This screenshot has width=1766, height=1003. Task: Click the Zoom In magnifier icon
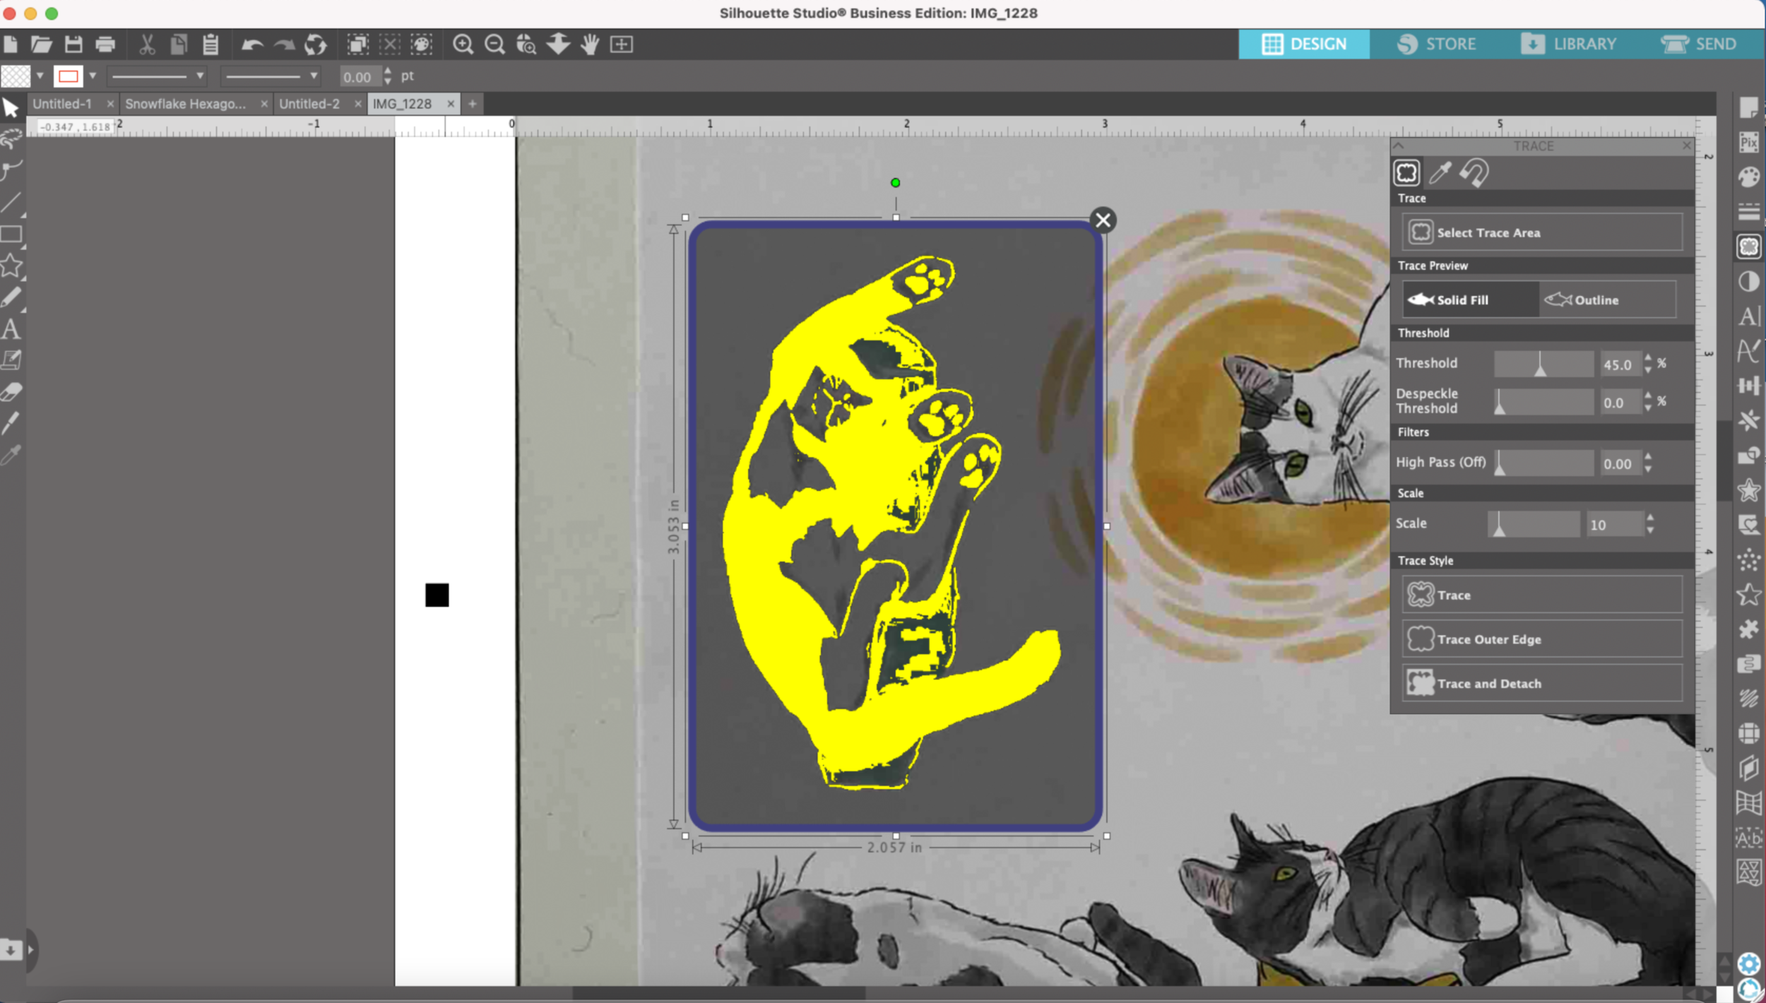463,44
